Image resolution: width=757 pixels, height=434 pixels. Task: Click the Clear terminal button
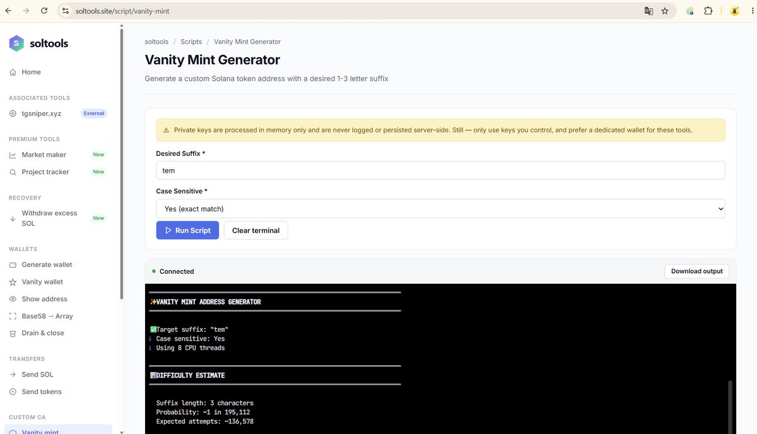pyautogui.click(x=255, y=230)
